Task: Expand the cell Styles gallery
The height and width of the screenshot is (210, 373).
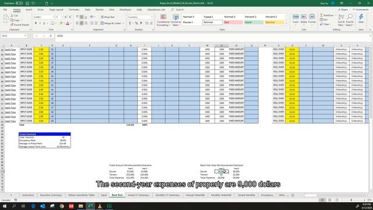Action: point(286,24)
